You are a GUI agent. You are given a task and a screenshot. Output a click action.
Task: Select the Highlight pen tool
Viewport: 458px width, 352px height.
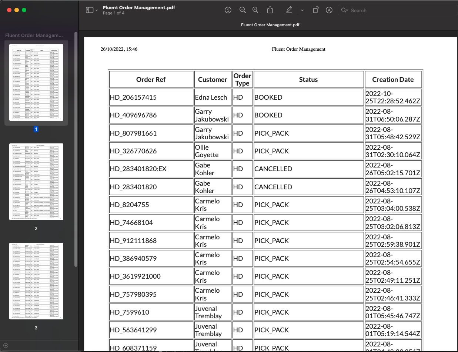point(289,10)
